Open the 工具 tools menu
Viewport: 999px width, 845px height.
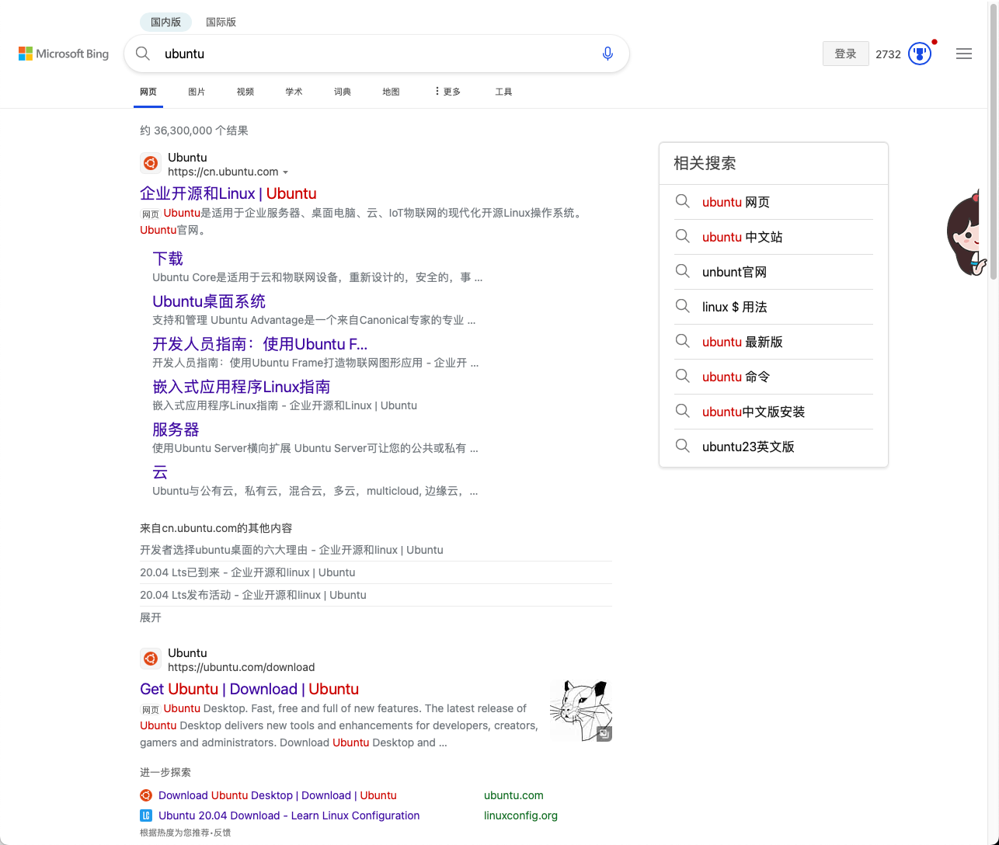[503, 92]
